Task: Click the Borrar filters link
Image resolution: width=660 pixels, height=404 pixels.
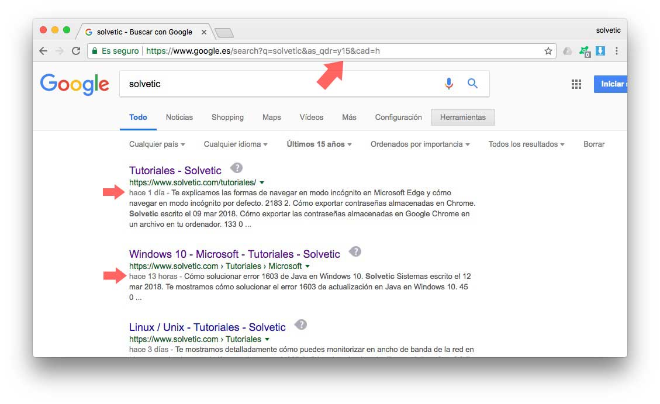Action: [x=594, y=144]
